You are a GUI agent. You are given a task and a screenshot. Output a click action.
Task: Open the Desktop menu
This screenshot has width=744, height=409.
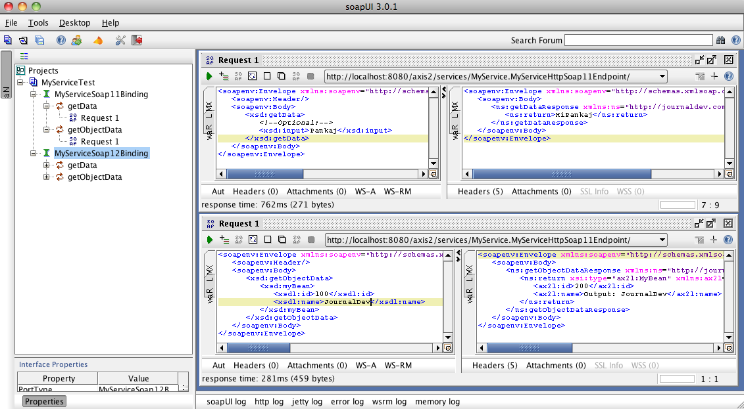(74, 23)
